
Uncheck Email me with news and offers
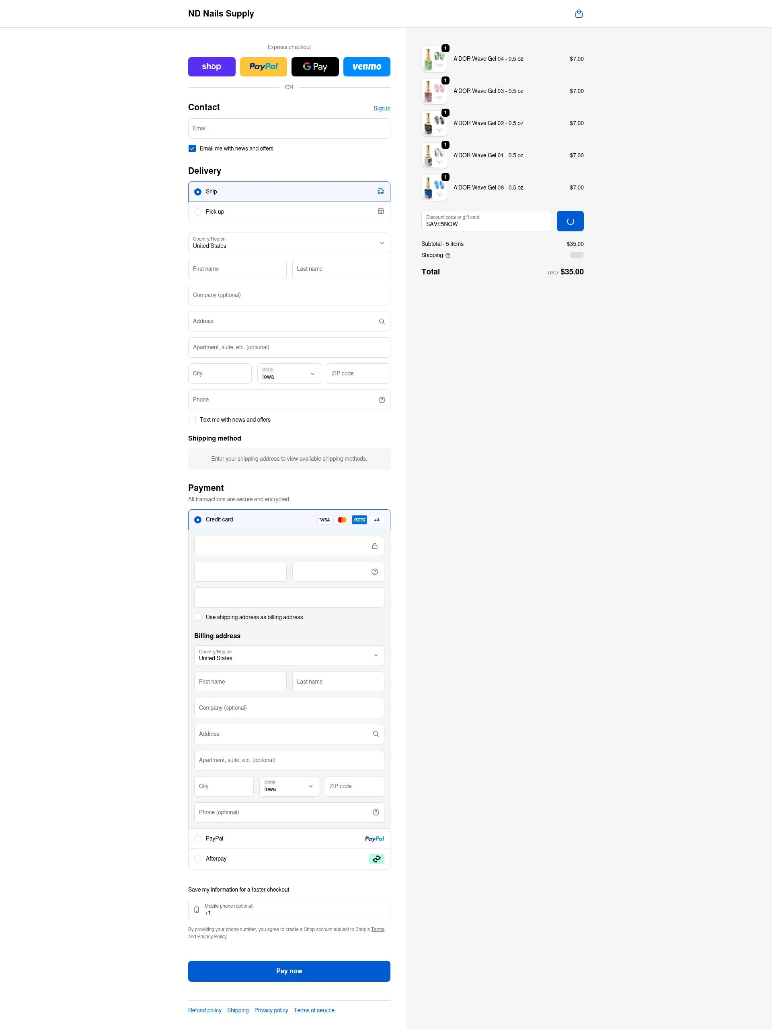[192, 148]
